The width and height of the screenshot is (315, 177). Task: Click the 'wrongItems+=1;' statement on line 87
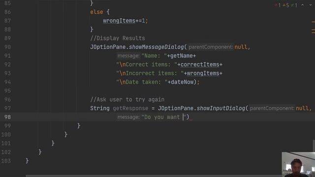(x=126, y=21)
